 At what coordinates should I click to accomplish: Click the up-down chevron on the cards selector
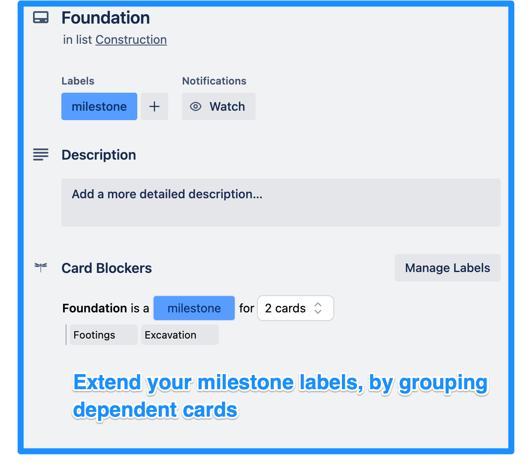[x=317, y=308]
